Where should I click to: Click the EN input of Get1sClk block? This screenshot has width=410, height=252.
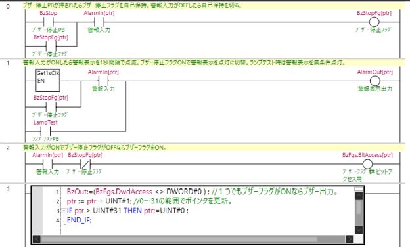click(x=41, y=81)
